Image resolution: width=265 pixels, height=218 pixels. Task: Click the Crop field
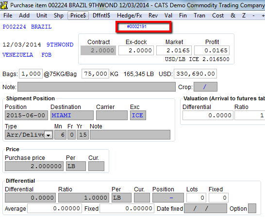point(205,87)
